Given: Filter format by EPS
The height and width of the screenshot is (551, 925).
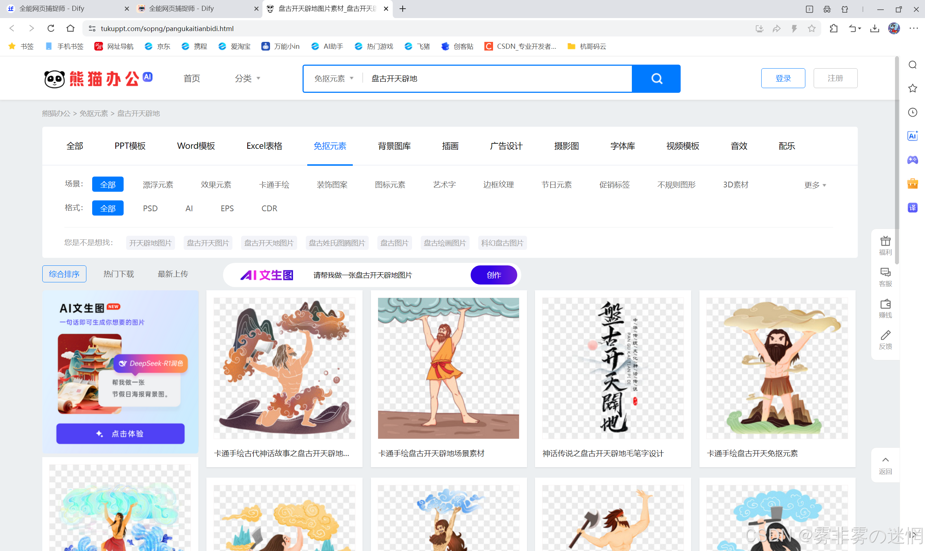Looking at the screenshot, I should pos(227,208).
